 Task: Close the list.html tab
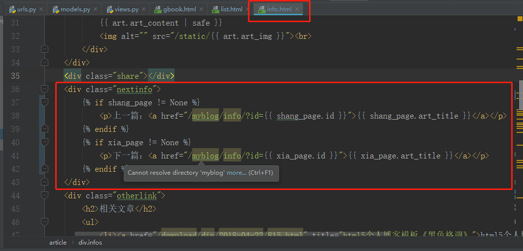coord(248,9)
